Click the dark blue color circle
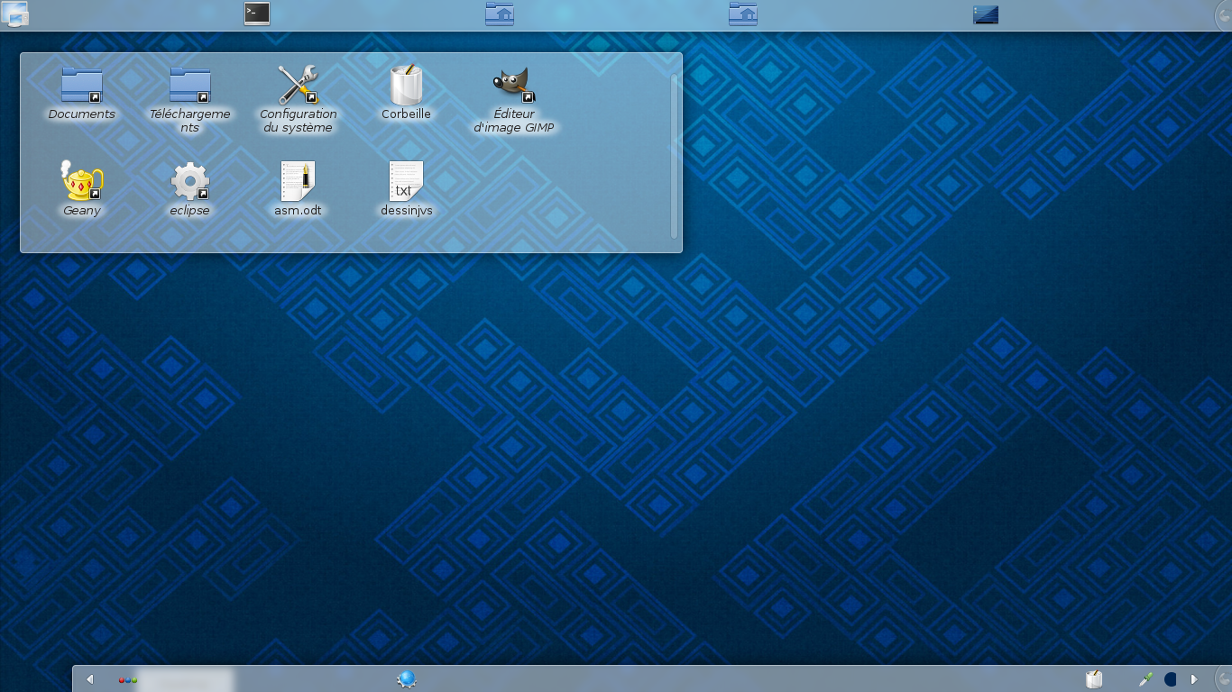The height and width of the screenshot is (692, 1232). click(1171, 679)
